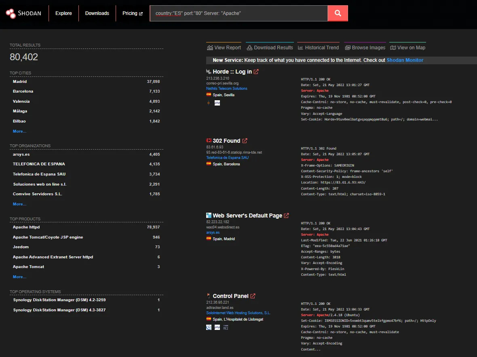Open external link icon beside Control Panel
Image resolution: width=477 pixels, height=357 pixels.
(253, 296)
